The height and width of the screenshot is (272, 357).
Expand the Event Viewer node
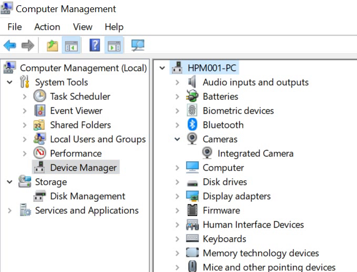[x=25, y=111]
